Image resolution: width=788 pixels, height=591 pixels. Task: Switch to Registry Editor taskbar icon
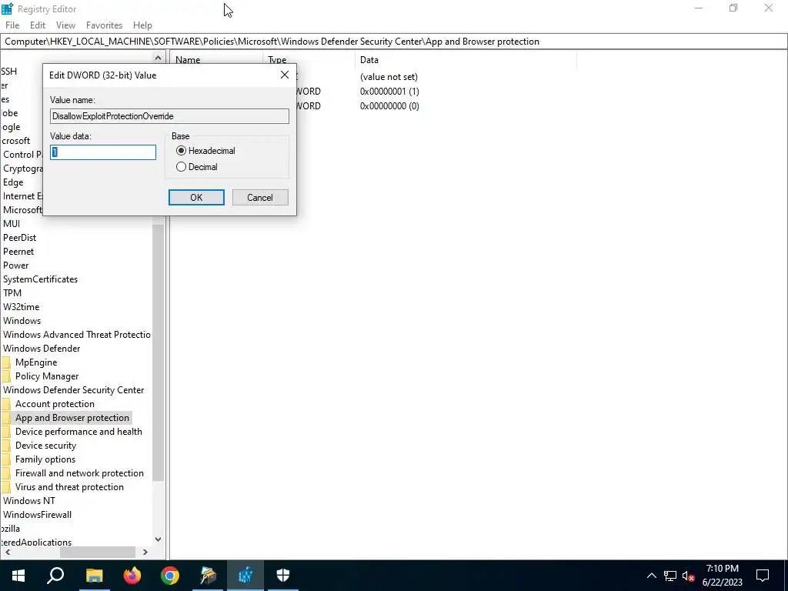pyautogui.click(x=245, y=576)
